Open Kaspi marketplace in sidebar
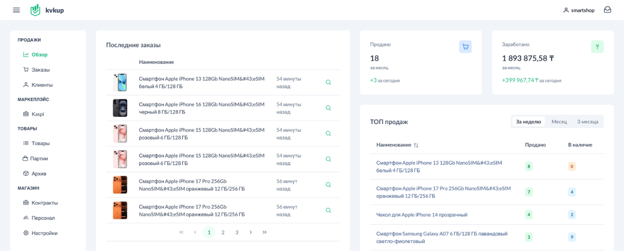624x251 pixels. (x=38, y=114)
